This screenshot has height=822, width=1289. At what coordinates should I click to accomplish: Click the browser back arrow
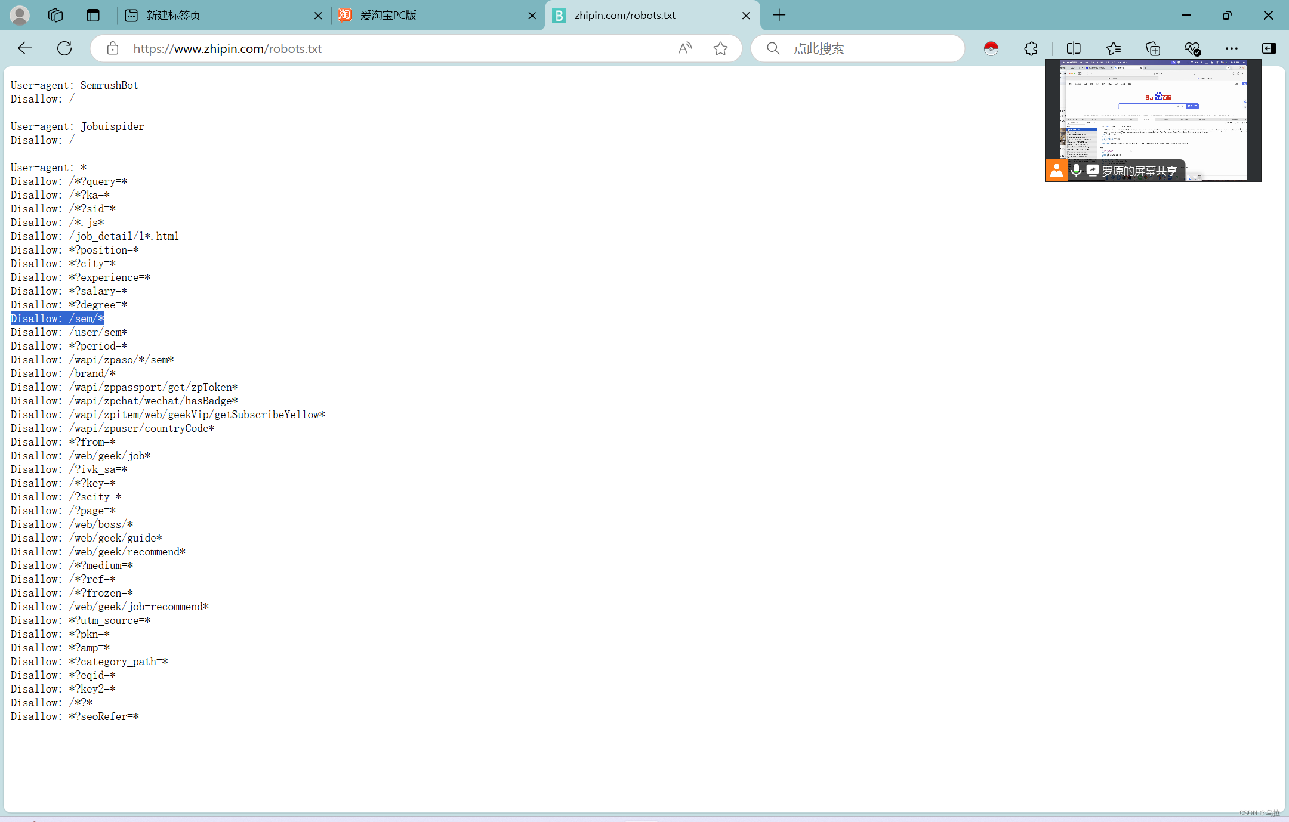(25, 48)
